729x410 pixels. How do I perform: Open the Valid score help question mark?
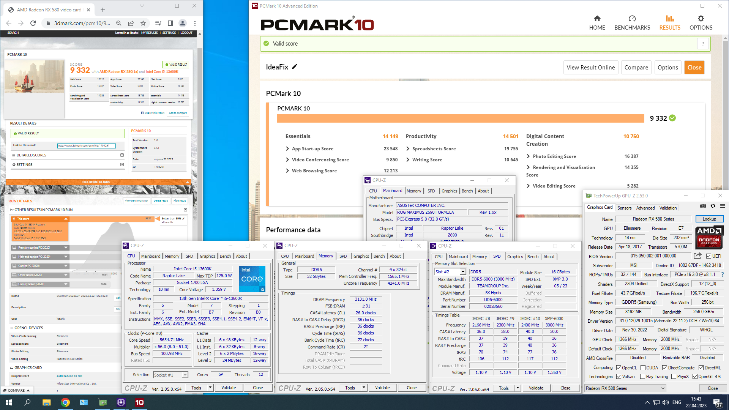(x=703, y=44)
